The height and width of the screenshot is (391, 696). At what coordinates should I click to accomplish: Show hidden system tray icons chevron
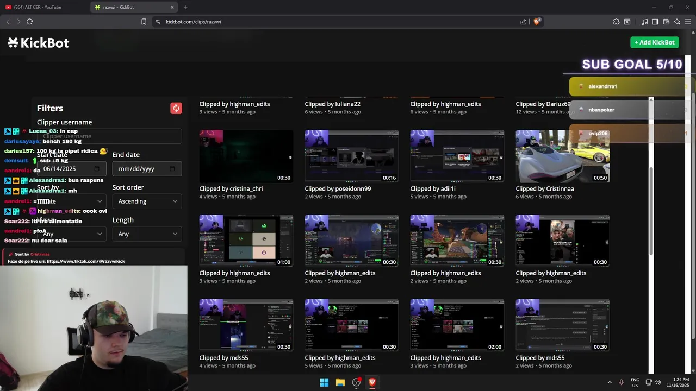pyautogui.click(x=610, y=382)
